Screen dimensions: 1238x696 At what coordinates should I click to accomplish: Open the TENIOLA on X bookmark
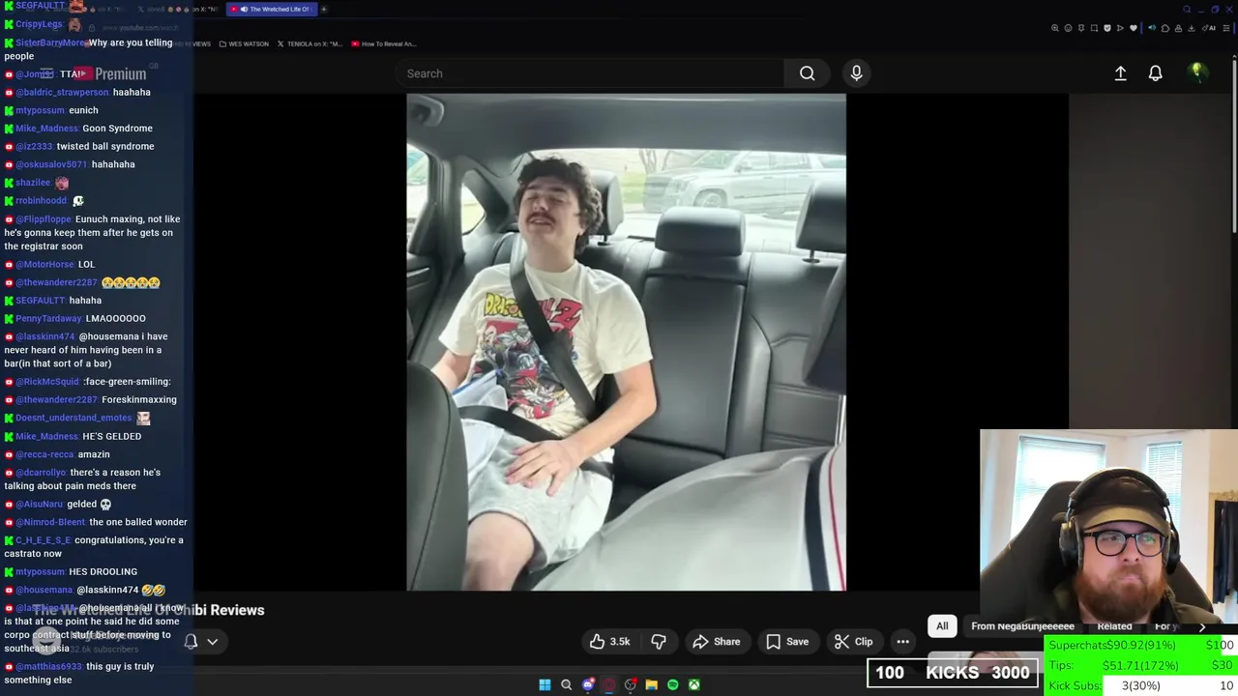pos(309,43)
